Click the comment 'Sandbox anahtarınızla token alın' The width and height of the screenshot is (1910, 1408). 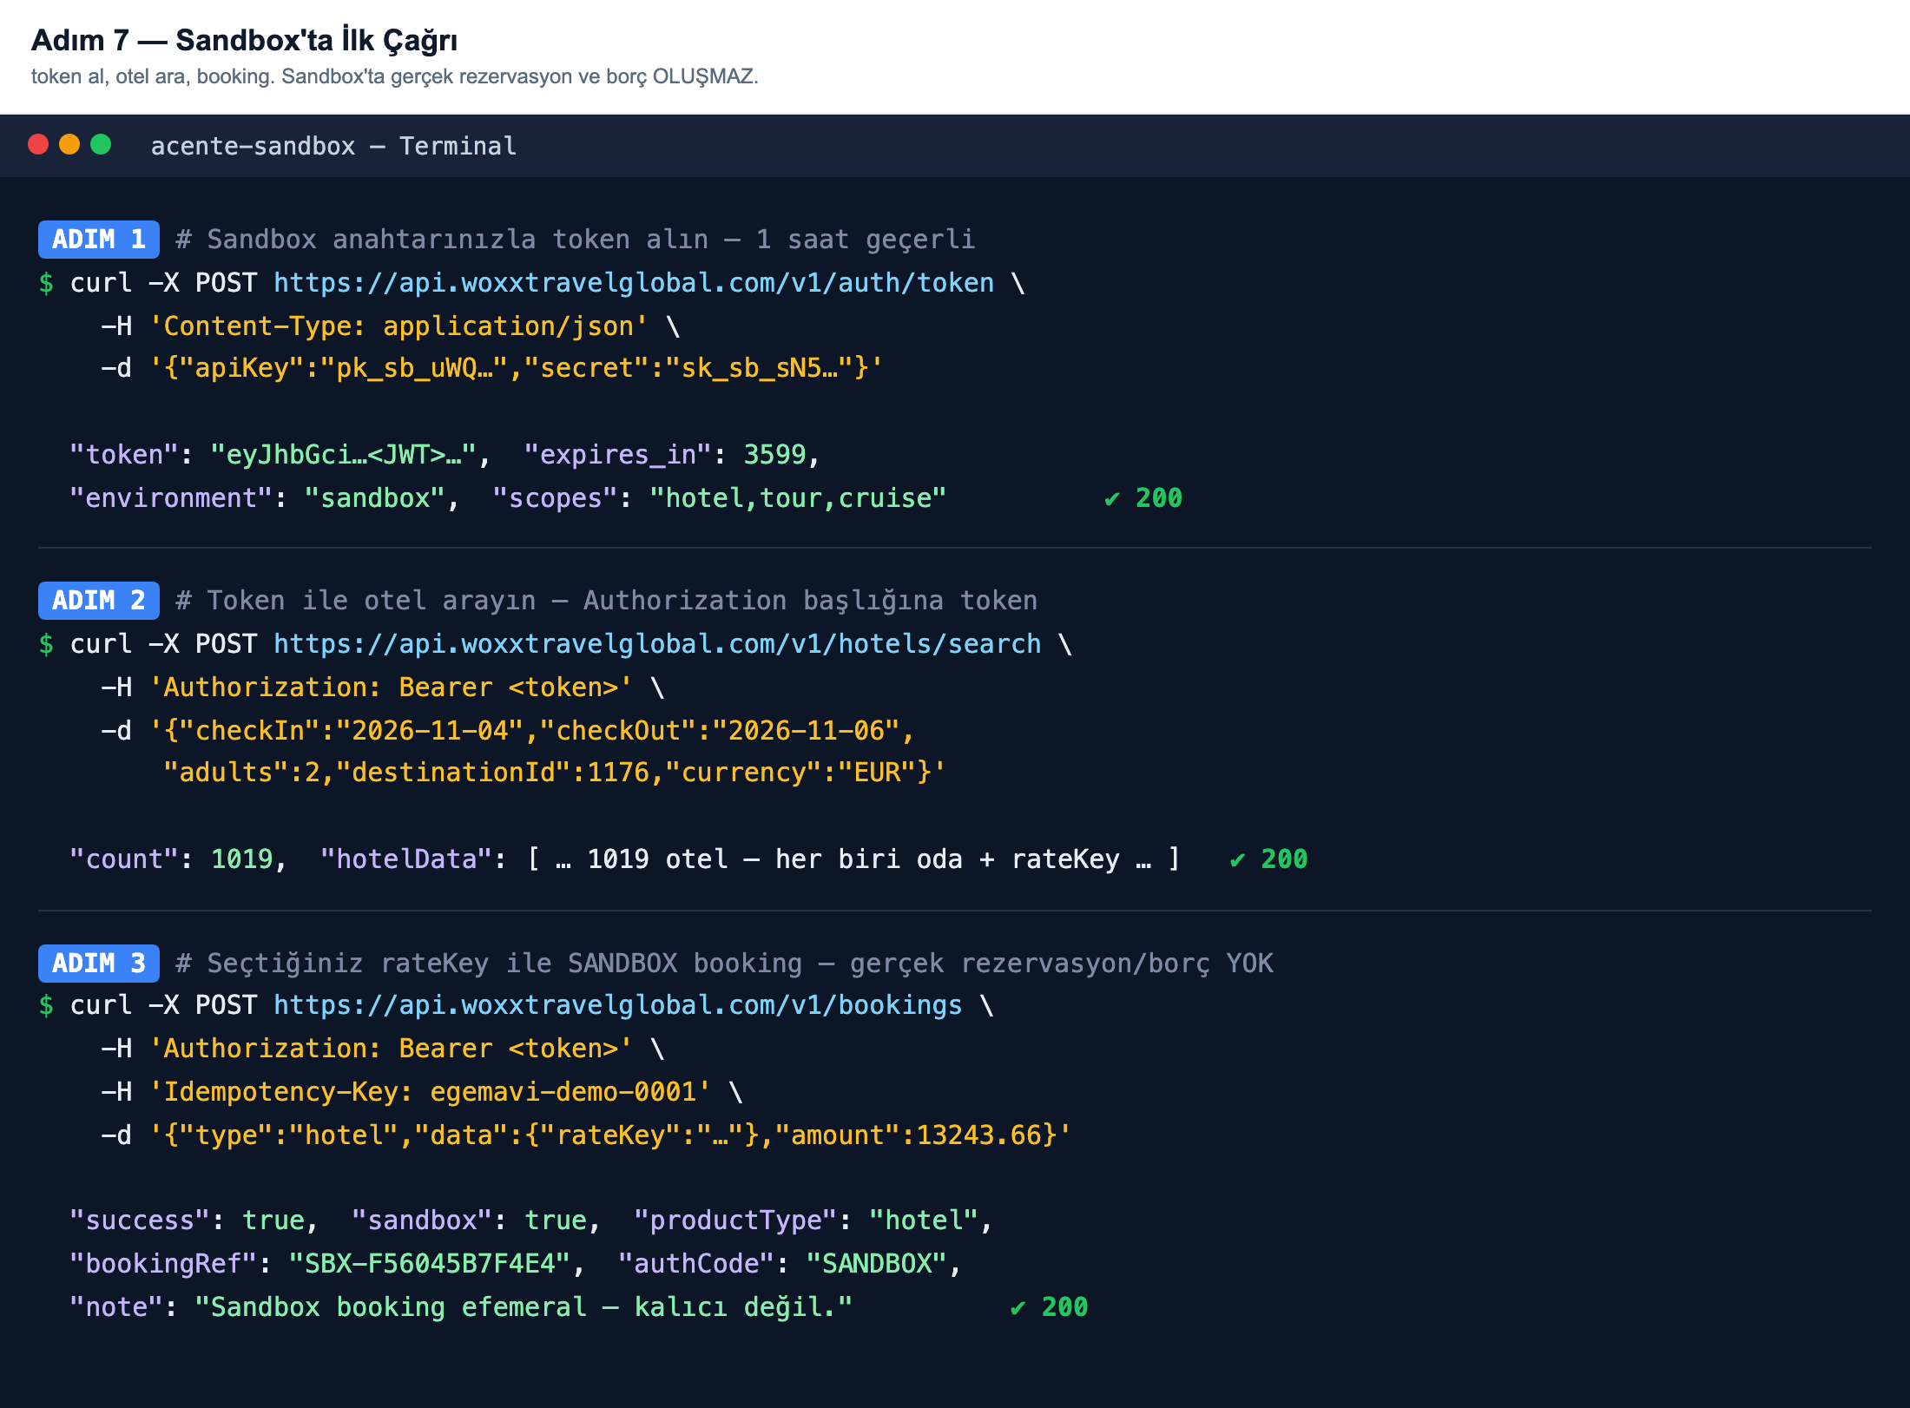point(576,240)
